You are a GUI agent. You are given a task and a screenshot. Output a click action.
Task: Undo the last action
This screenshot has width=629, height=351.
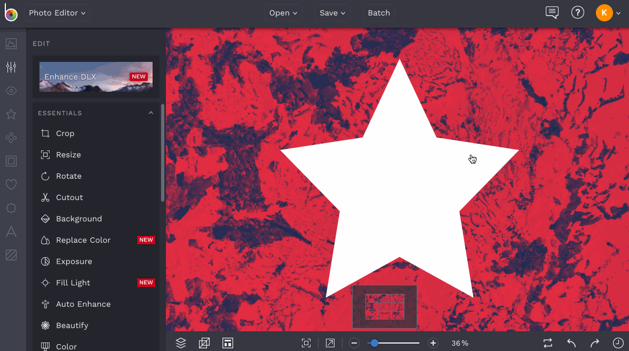(571, 343)
